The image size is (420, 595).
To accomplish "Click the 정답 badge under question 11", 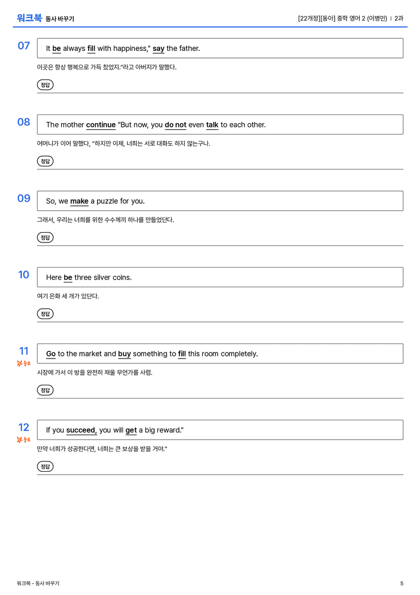I will (x=45, y=390).
